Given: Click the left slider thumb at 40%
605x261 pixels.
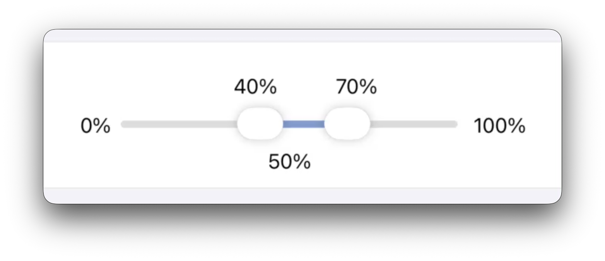Looking at the screenshot, I should (260, 124).
